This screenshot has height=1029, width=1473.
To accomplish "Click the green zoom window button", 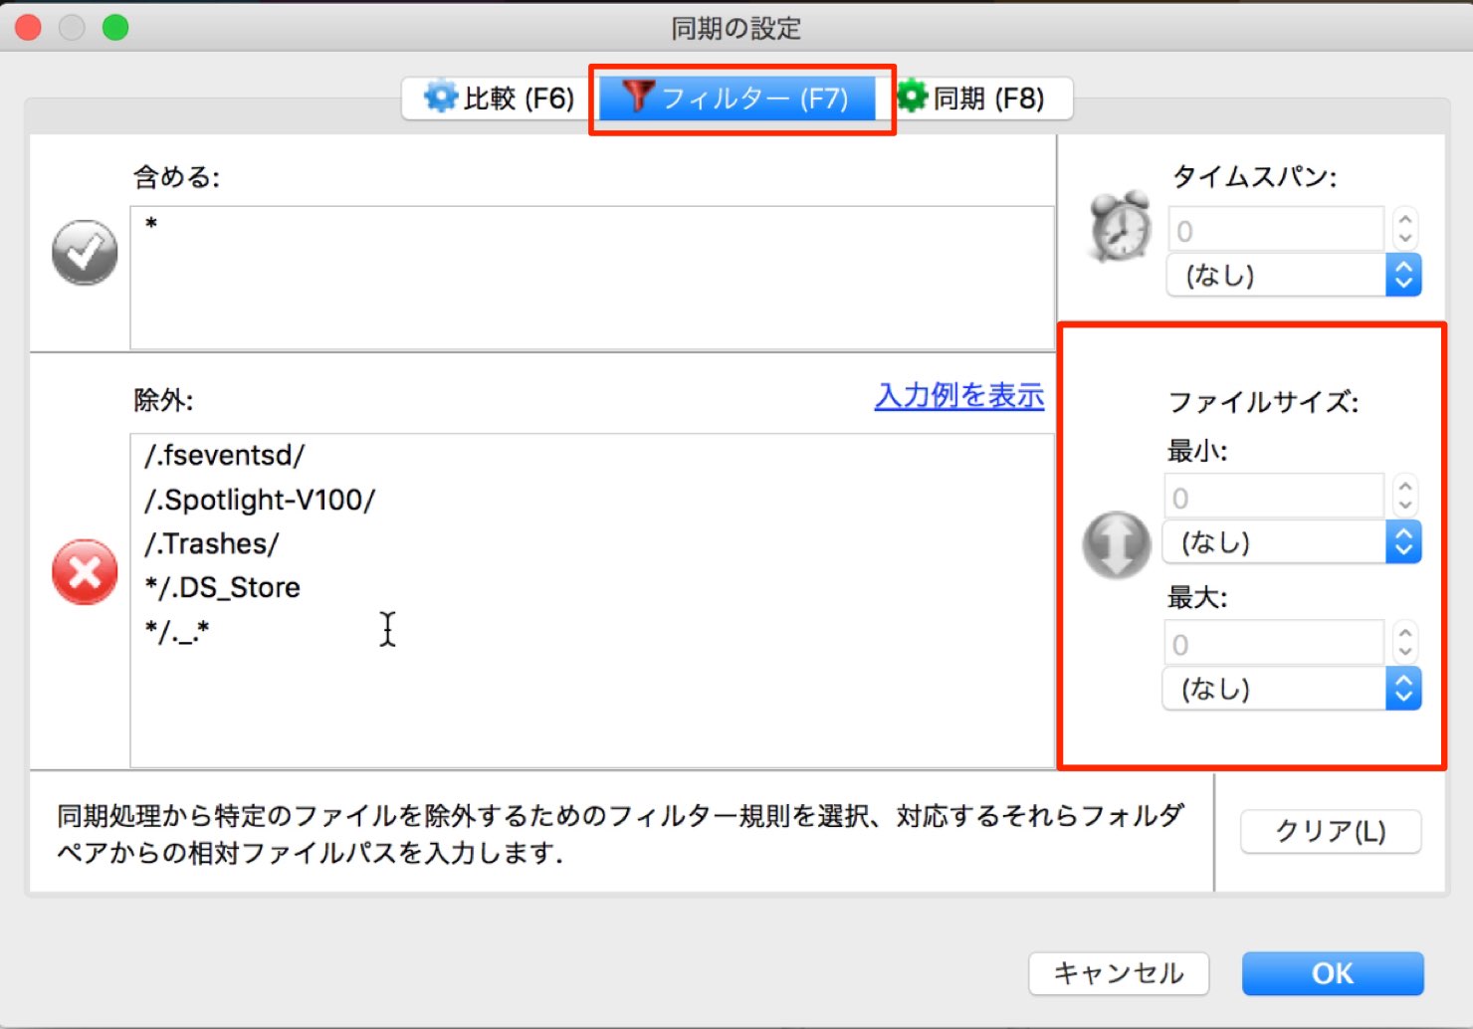I will click(115, 28).
